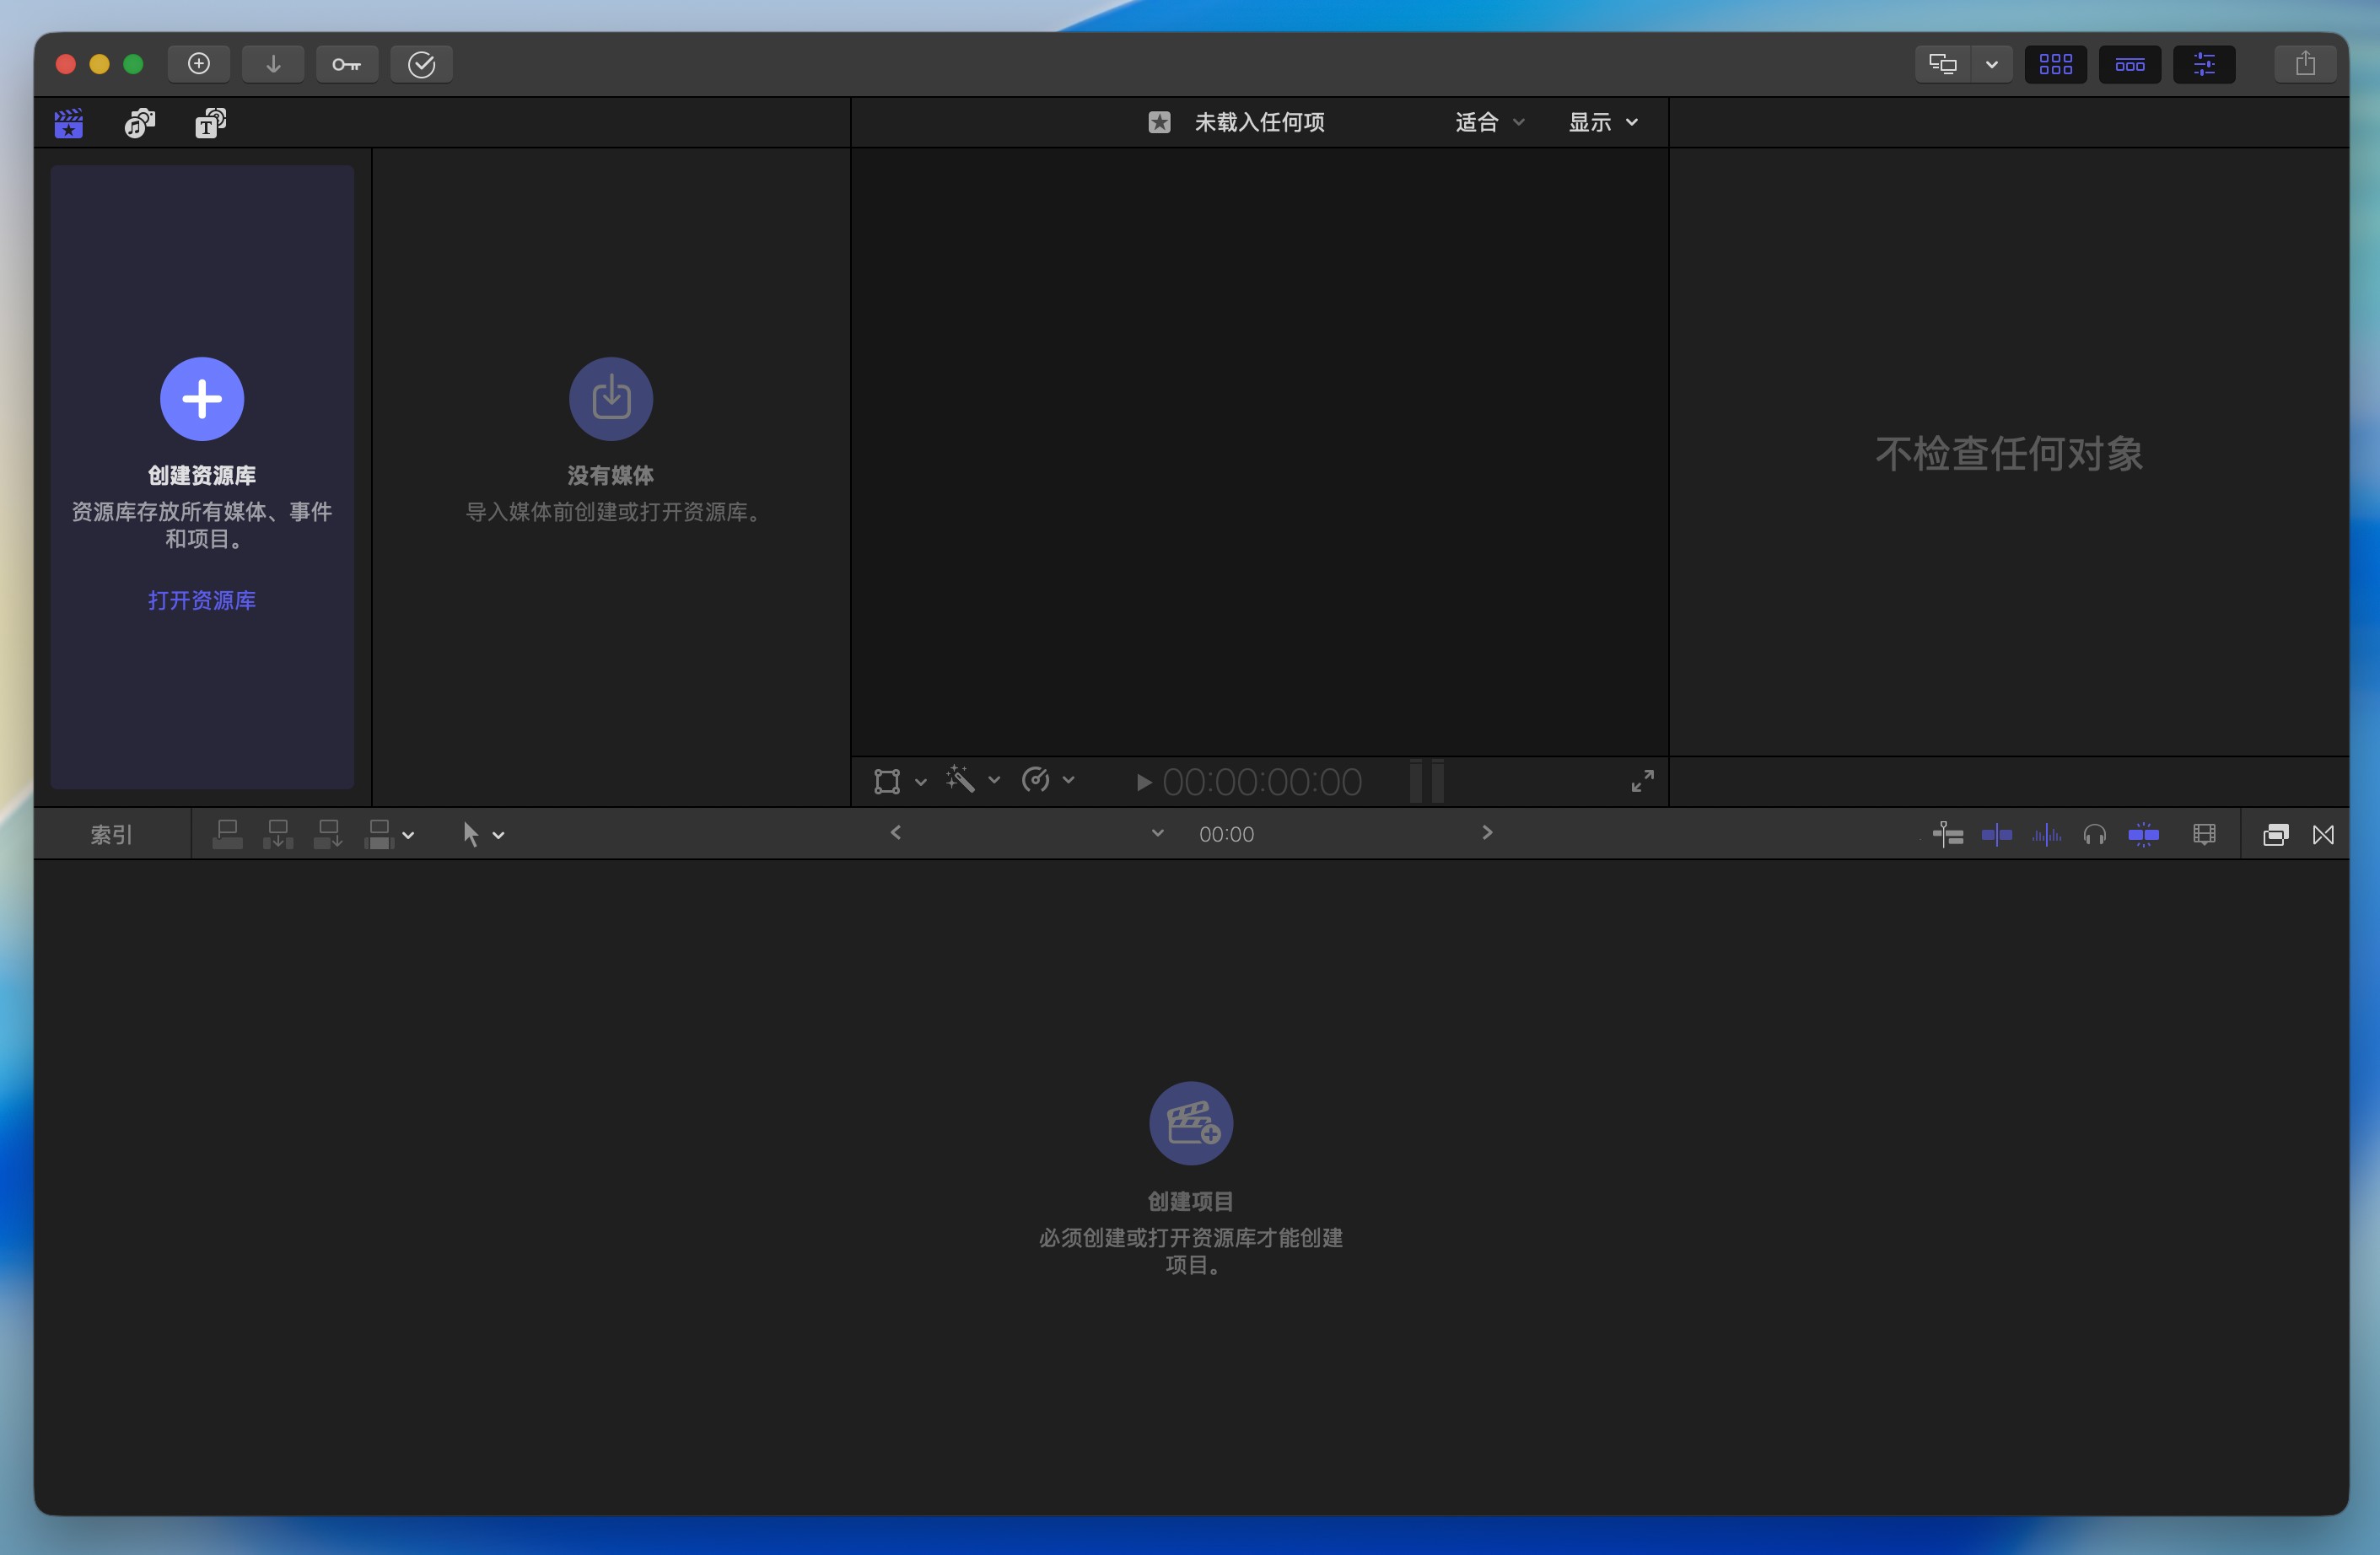Image resolution: width=2380 pixels, height=1555 pixels.
Task: Toggle audio skimming waveform button
Action: point(2046,834)
